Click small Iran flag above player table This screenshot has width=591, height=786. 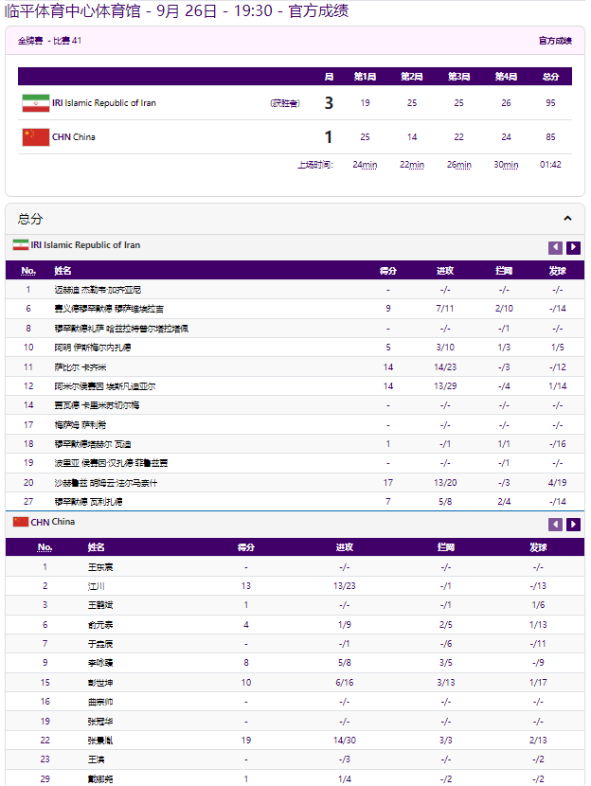[x=21, y=244]
